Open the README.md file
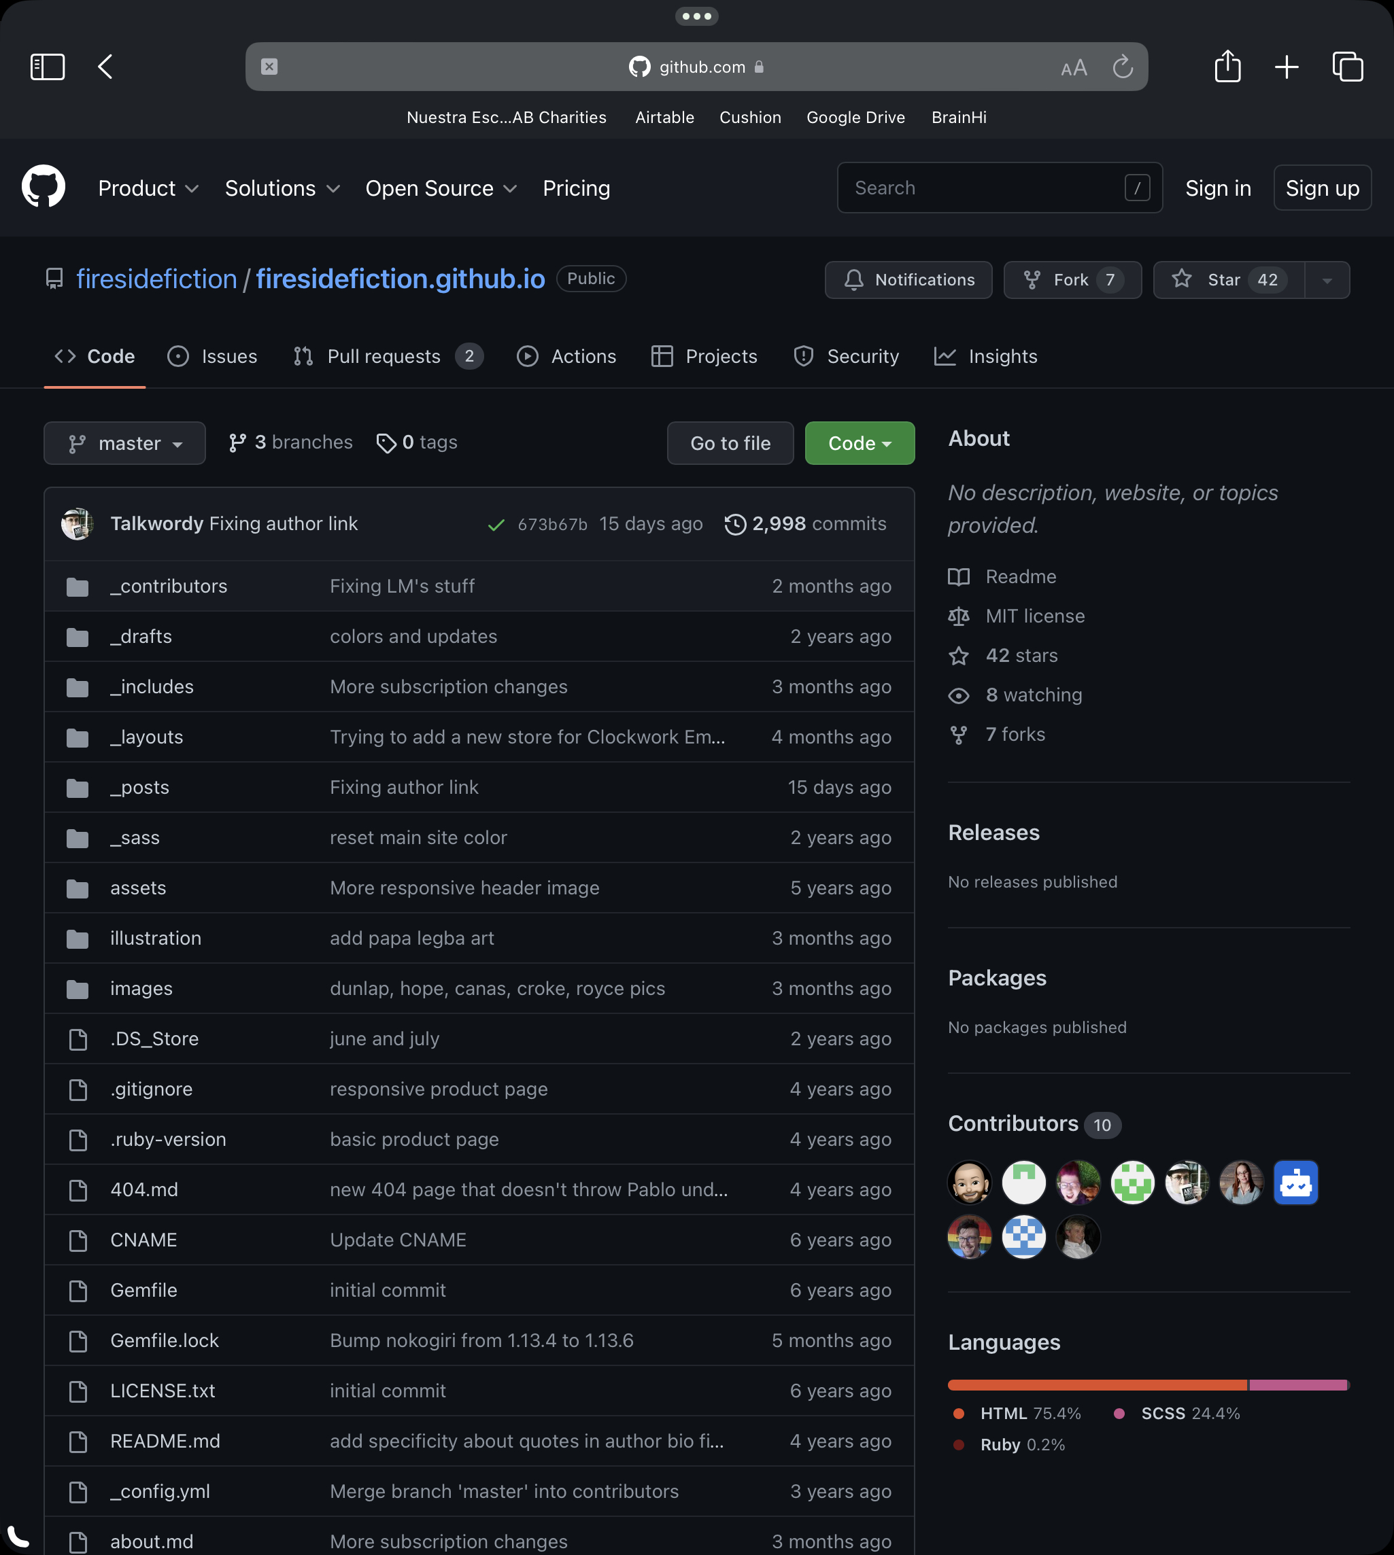This screenshot has height=1555, width=1394. click(165, 1442)
